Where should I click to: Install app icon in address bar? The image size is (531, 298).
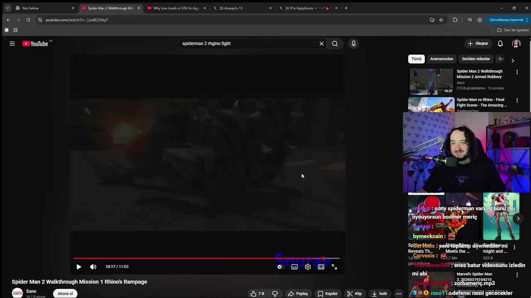point(432,20)
